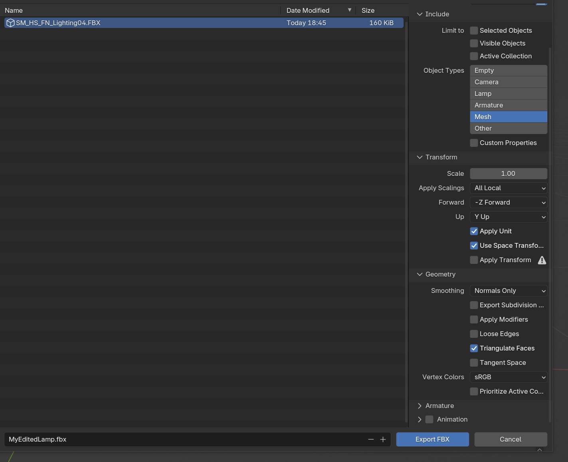Expand the Armature section
This screenshot has width=568, height=462.
[420, 406]
